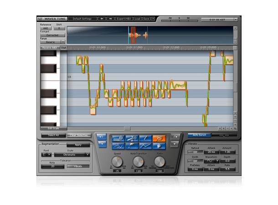Click the sine waveform icon
This screenshot has width=278, height=205.
click(x=210, y=161)
